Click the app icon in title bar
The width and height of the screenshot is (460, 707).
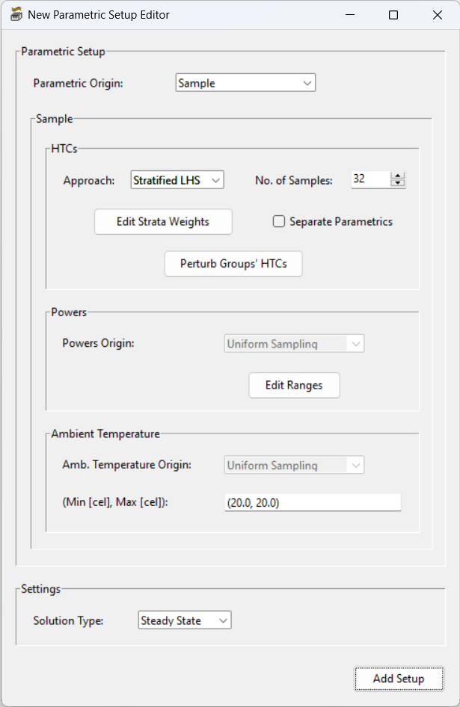16,15
